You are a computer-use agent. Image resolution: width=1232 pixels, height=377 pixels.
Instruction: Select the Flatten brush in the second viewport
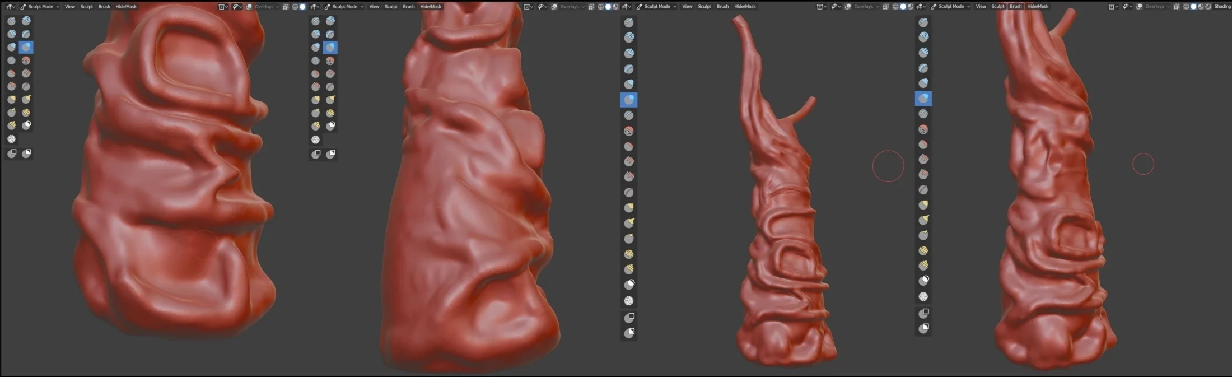tap(316, 74)
